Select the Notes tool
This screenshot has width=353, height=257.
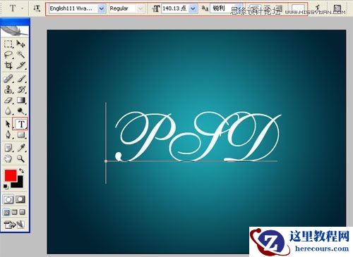[x=8, y=148]
